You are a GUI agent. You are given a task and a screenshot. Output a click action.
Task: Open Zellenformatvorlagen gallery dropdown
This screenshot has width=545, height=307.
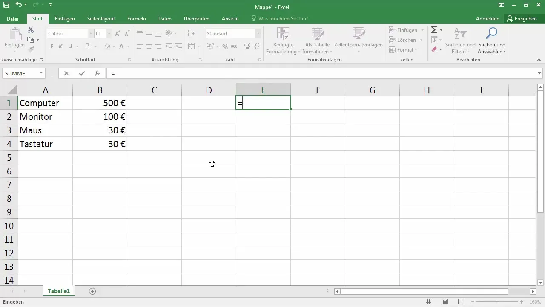[x=359, y=41]
